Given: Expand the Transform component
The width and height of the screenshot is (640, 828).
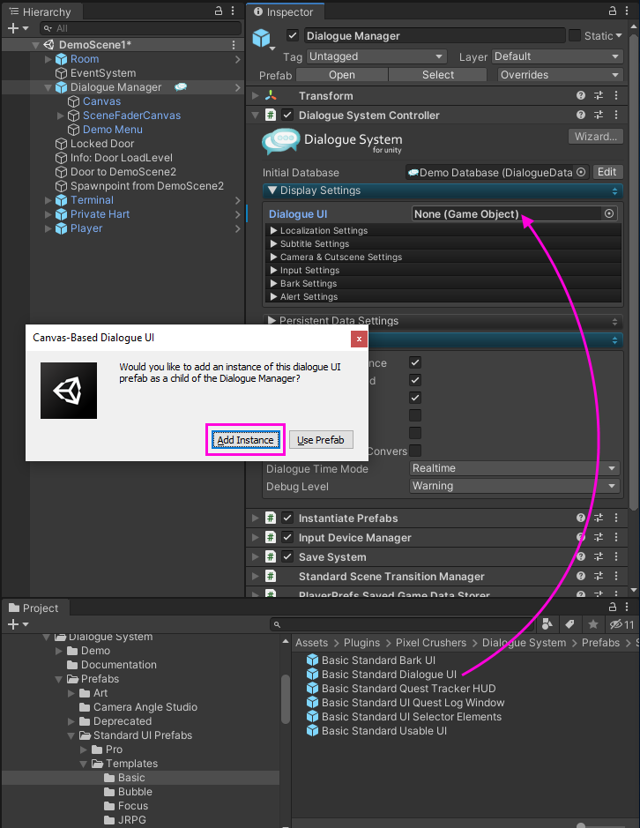Looking at the screenshot, I should (255, 95).
